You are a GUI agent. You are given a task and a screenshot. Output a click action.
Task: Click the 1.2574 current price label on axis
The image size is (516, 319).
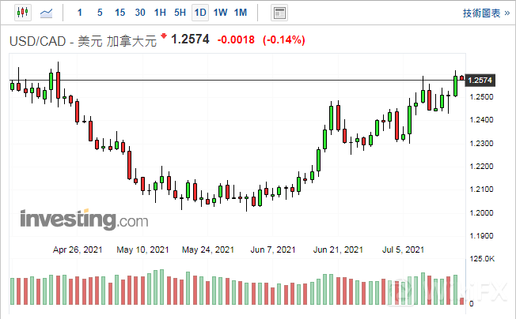pyautogui.click(x=480, y=81)
